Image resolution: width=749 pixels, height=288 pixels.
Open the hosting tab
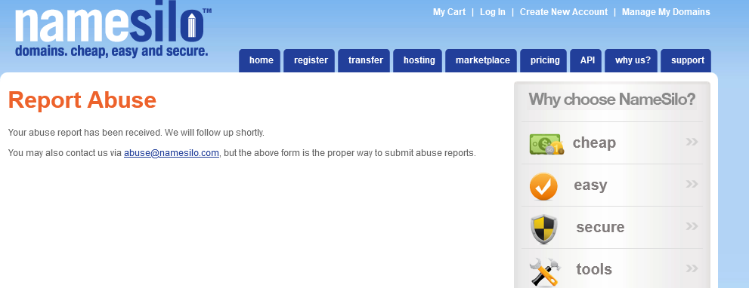click(417, 60)
